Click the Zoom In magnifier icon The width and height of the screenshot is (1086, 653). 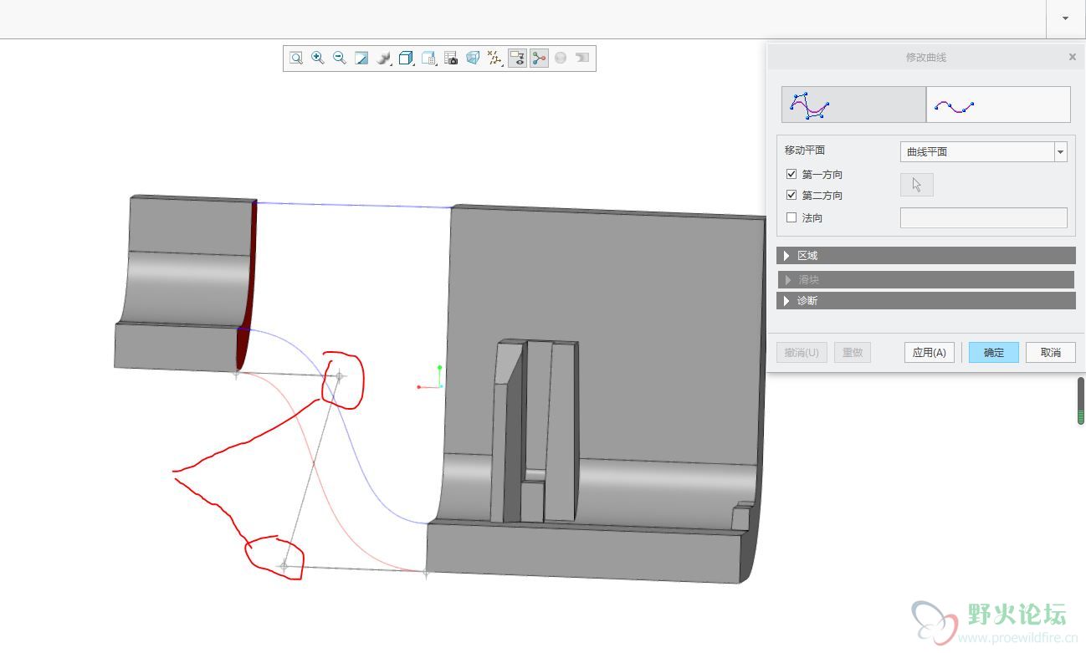(x=318, y=58)
